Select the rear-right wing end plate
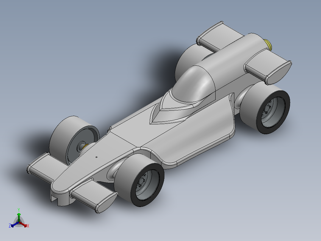 [279, 72]
